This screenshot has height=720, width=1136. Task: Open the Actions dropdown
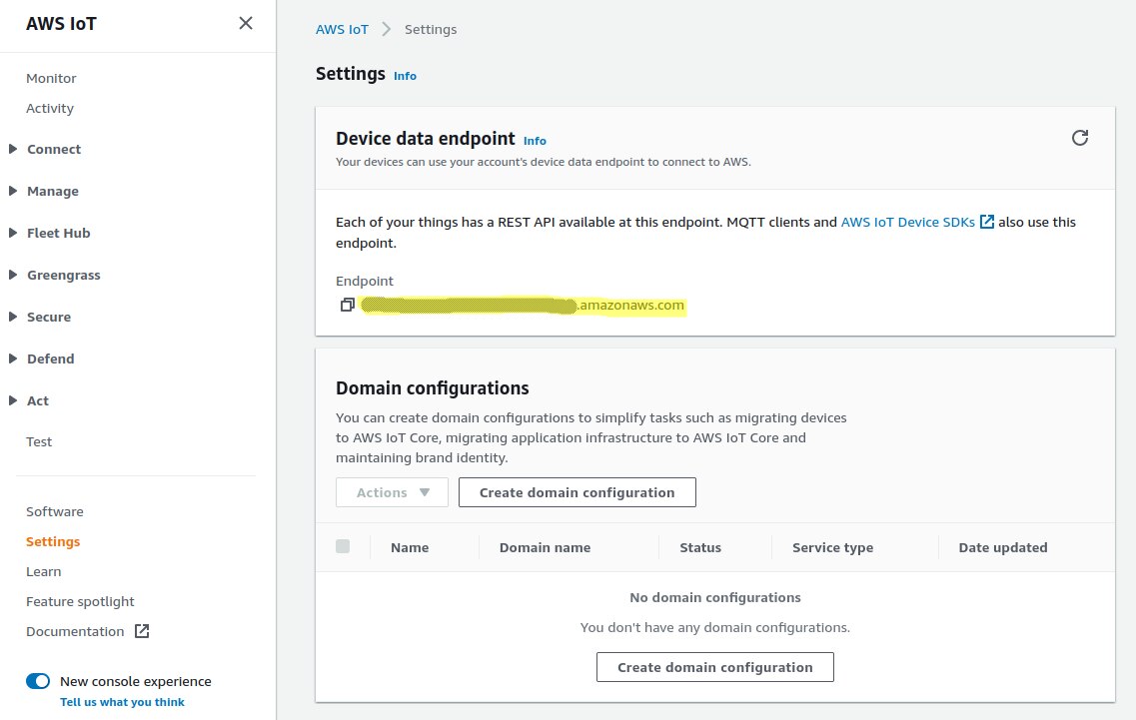click(x=392, y=492)
